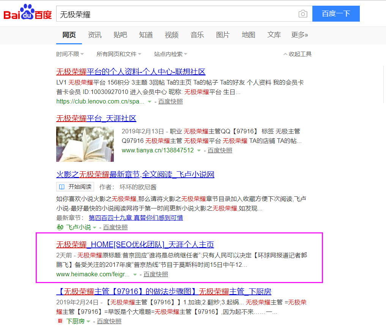Image resolution: width=386 pixels, height=332 pixels.
Task: Open the 地图 tab
Action: pyautogui.click(x=248, y=35)
